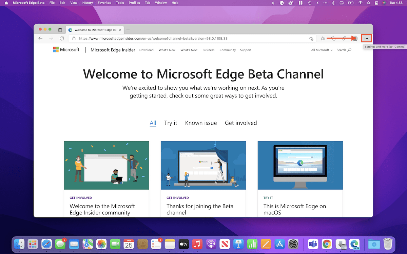Click the Download link in site header
The height and width of the screenshot is (254, 407).
147,50
